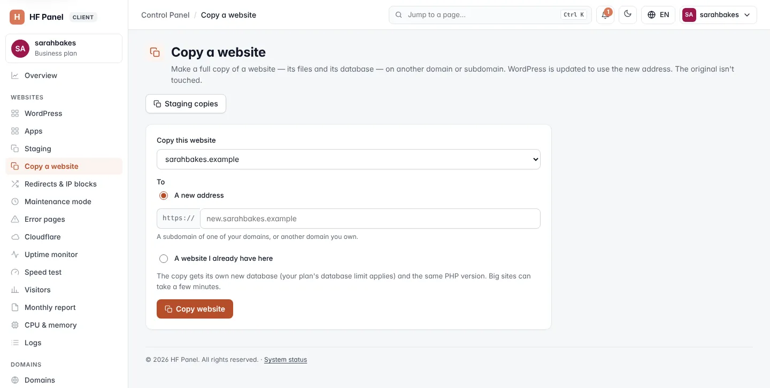Screen dimensions: 770x388
Task: Click the Copy website button
Action: tap(195, 309)
